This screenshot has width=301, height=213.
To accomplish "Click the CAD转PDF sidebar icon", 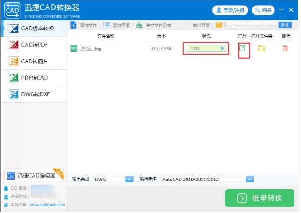I will 13,45.
